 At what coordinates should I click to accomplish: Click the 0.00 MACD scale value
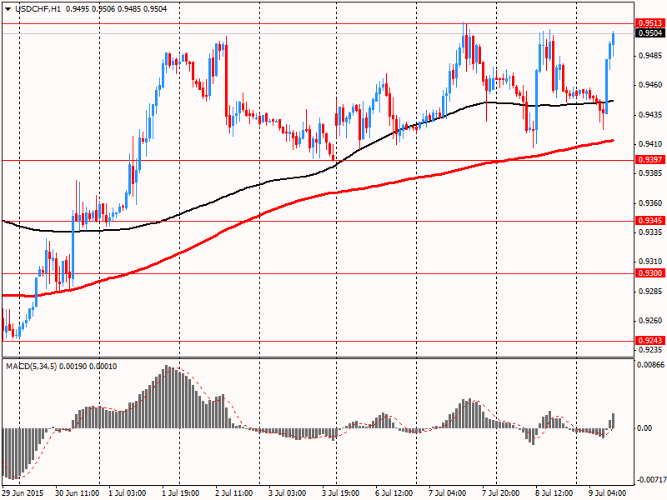(x=644, y=428)
